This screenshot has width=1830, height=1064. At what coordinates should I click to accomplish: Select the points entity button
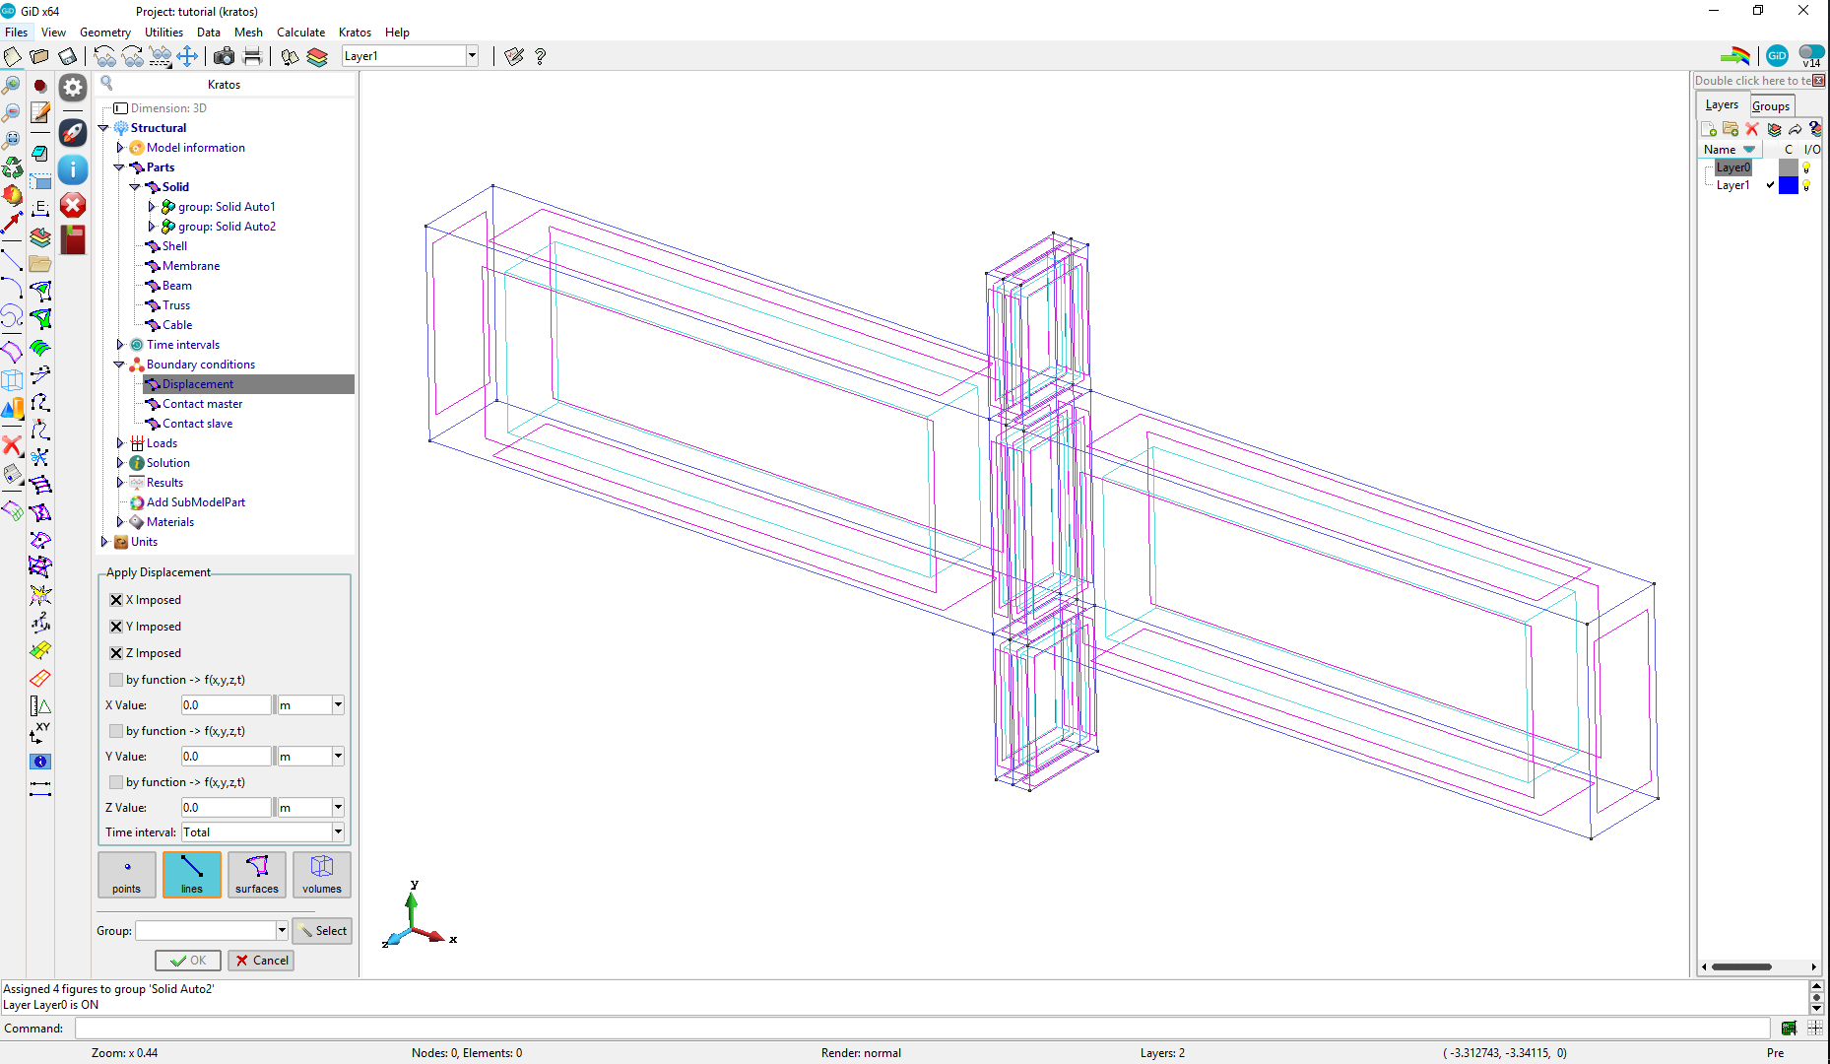127,875
